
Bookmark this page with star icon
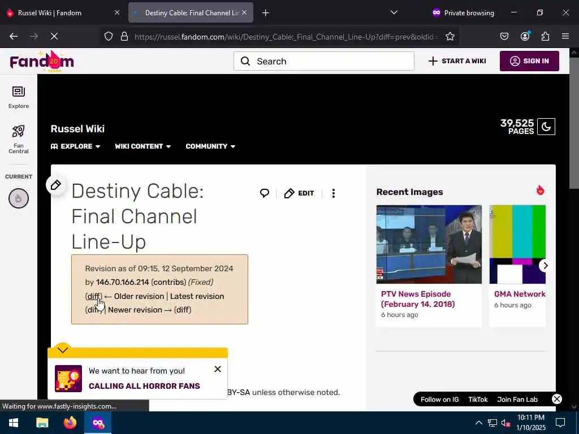(x=450, y=36)
